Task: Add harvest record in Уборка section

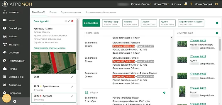Action: coord(164,93)
